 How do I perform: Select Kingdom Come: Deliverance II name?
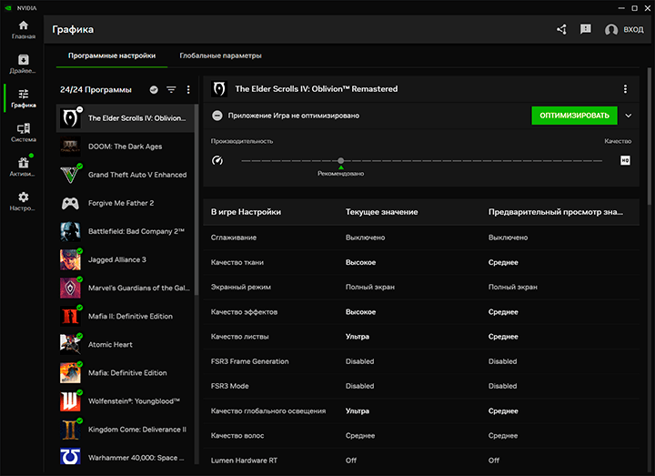point(137,430)
